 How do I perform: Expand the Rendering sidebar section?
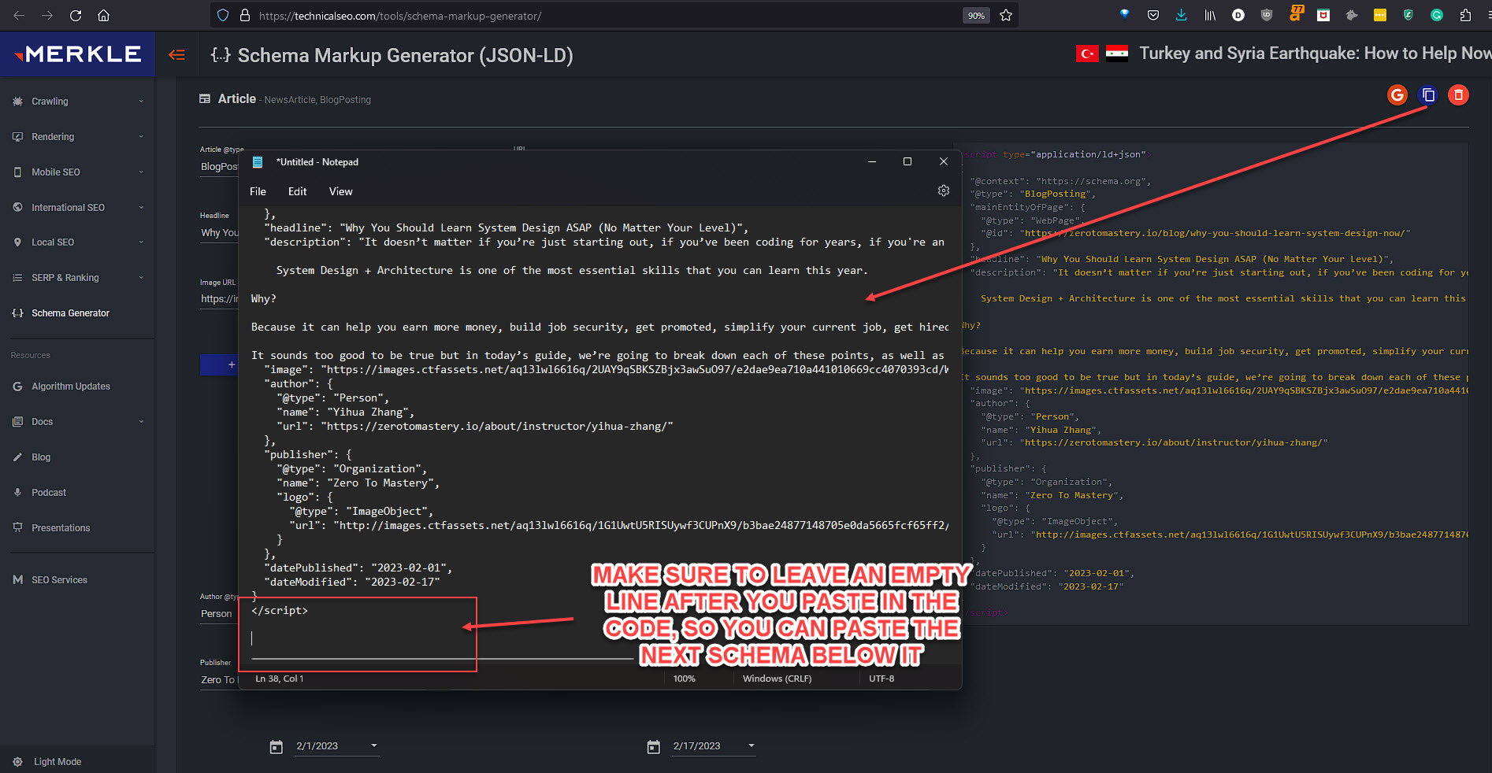pos(78,136)
